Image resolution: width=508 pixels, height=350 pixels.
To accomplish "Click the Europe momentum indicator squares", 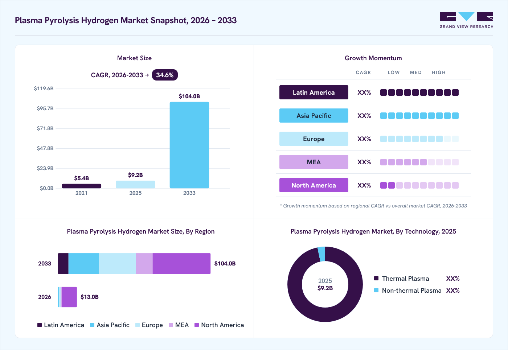I will coord(419,139).
